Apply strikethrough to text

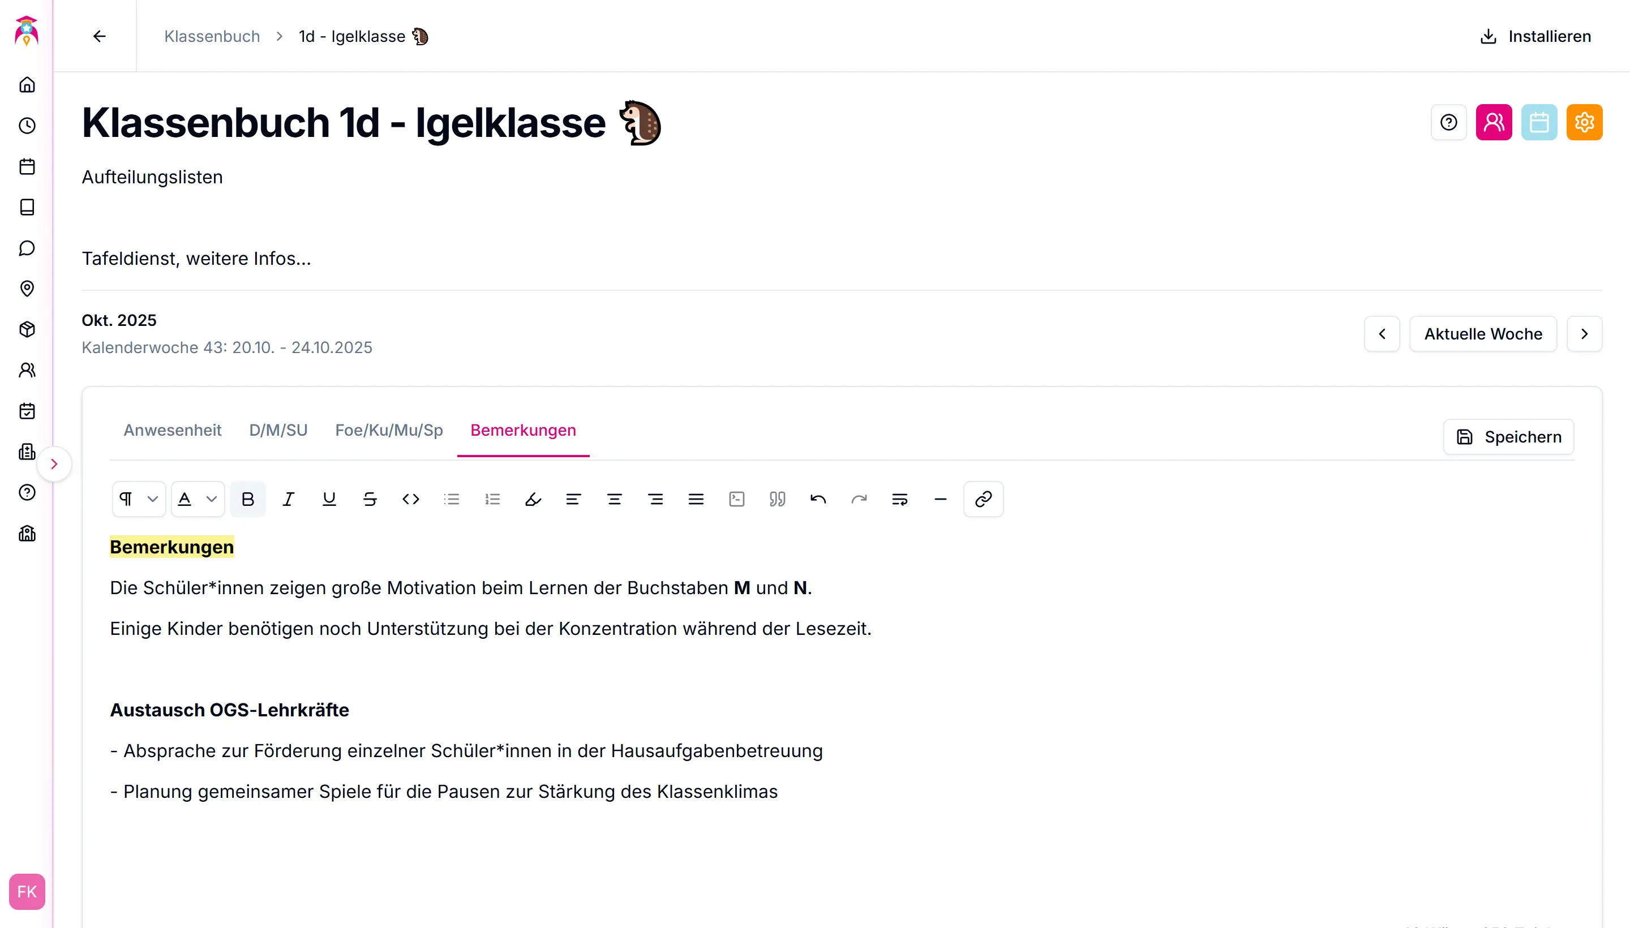(370, 499)
